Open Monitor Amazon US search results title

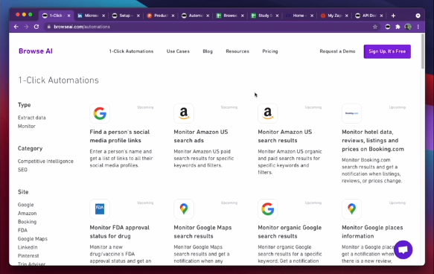click(x=285, y=136)
